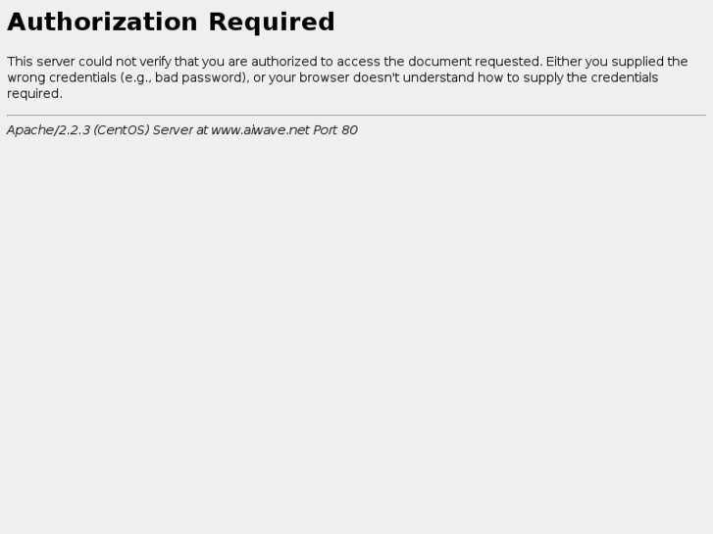Screen dimensions: 713x534
Task: Click the "Apache/2.2.3" version text
Action: (x=48, y=130)
